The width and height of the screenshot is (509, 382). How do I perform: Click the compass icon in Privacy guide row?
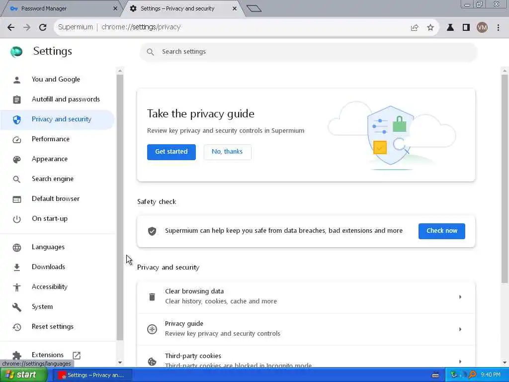(152, 329)
